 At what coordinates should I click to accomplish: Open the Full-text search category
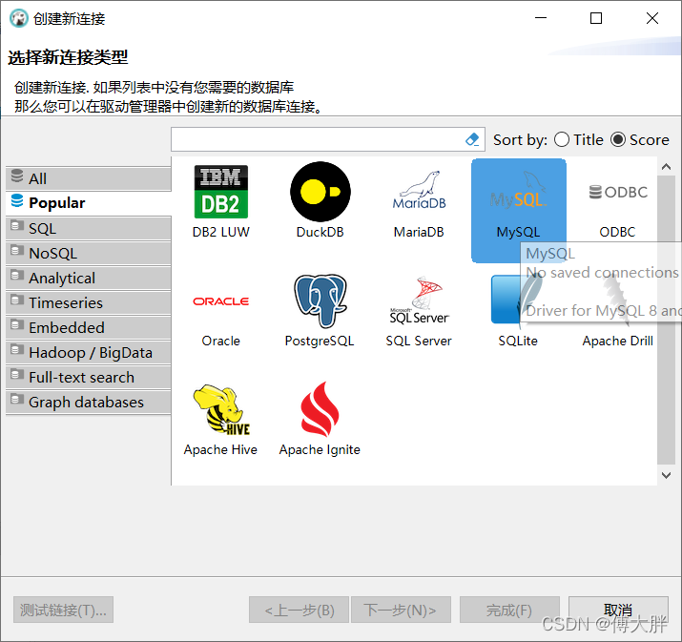pos(89,377)
